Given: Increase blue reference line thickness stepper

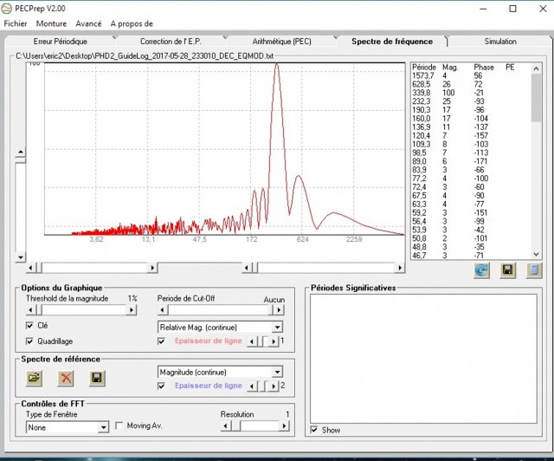Looking at the screenshot, I should 274,386.
